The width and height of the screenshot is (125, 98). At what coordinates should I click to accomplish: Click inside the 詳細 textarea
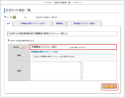click(55, 71)
